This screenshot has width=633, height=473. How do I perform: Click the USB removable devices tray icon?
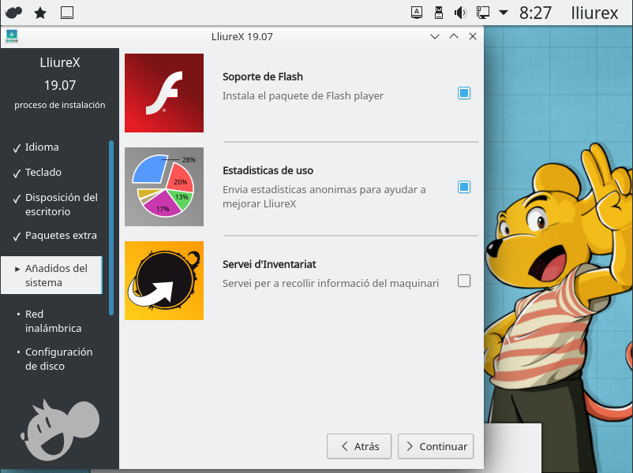[439, 13]
